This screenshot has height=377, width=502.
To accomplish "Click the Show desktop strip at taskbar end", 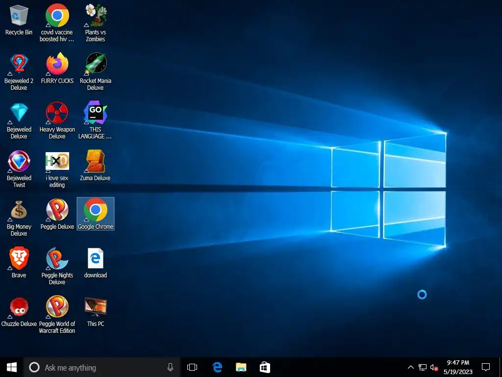I will 501,367.
